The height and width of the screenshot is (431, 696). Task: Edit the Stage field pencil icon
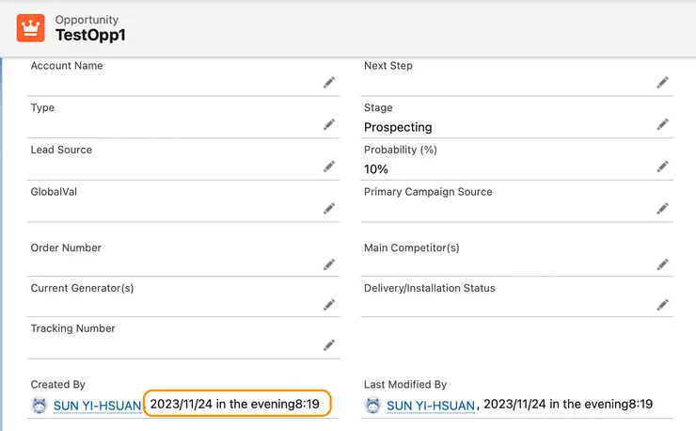pos(662,124)
